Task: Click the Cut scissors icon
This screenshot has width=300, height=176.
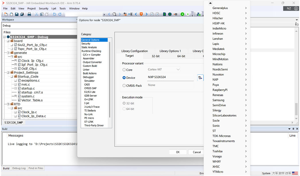Action: pyautogui.click(x=36, y=14)
